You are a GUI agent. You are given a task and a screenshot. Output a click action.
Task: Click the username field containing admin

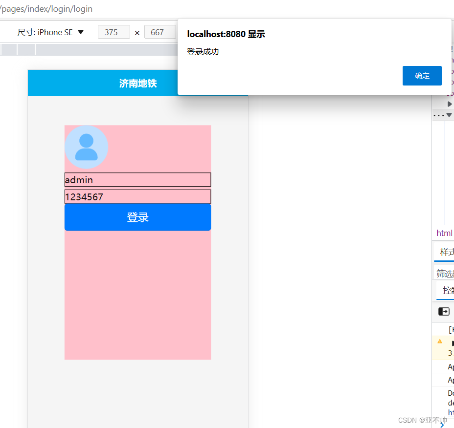coord(137,180)
